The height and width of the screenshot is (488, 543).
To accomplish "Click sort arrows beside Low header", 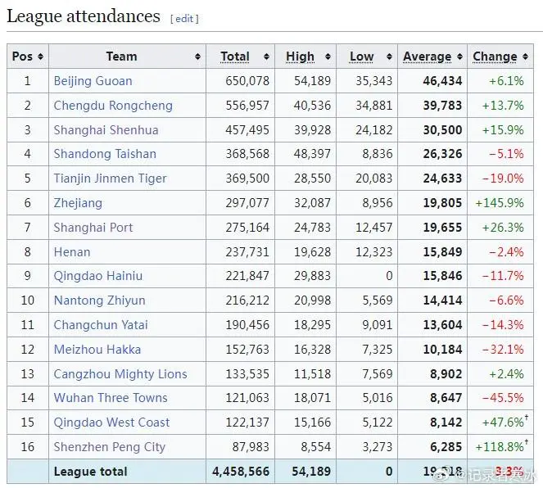I will [x=389, y=56].
